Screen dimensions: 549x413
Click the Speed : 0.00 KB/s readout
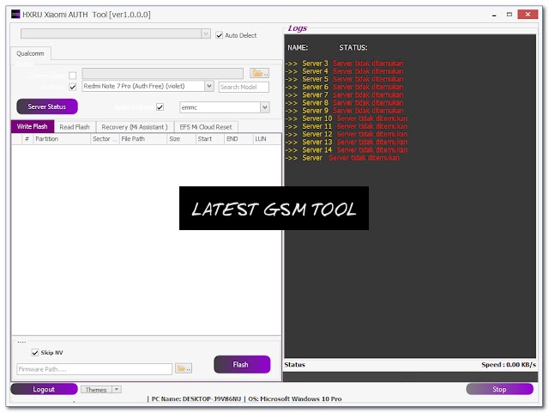509,365
